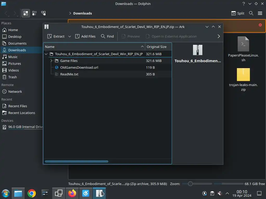Click the disabled Preview button in Ark
The height and width of the screenshot is (199, 266).
point(131,36)
